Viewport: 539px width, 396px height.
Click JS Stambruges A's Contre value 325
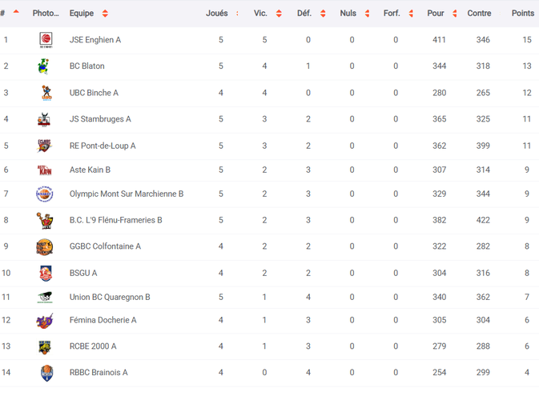point(483,119)
